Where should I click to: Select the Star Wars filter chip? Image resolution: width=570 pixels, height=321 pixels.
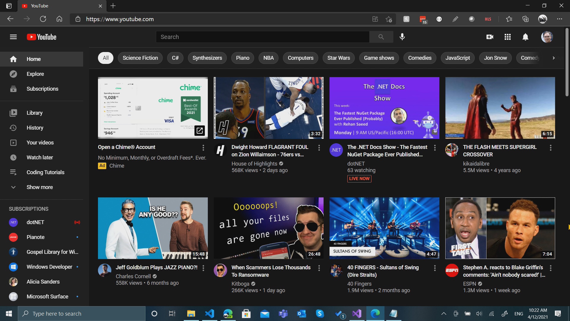point(338,58)
